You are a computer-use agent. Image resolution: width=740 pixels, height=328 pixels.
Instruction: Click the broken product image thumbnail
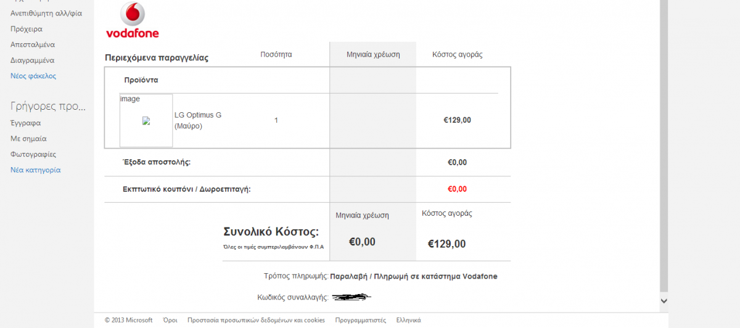(x=146, y=121)
